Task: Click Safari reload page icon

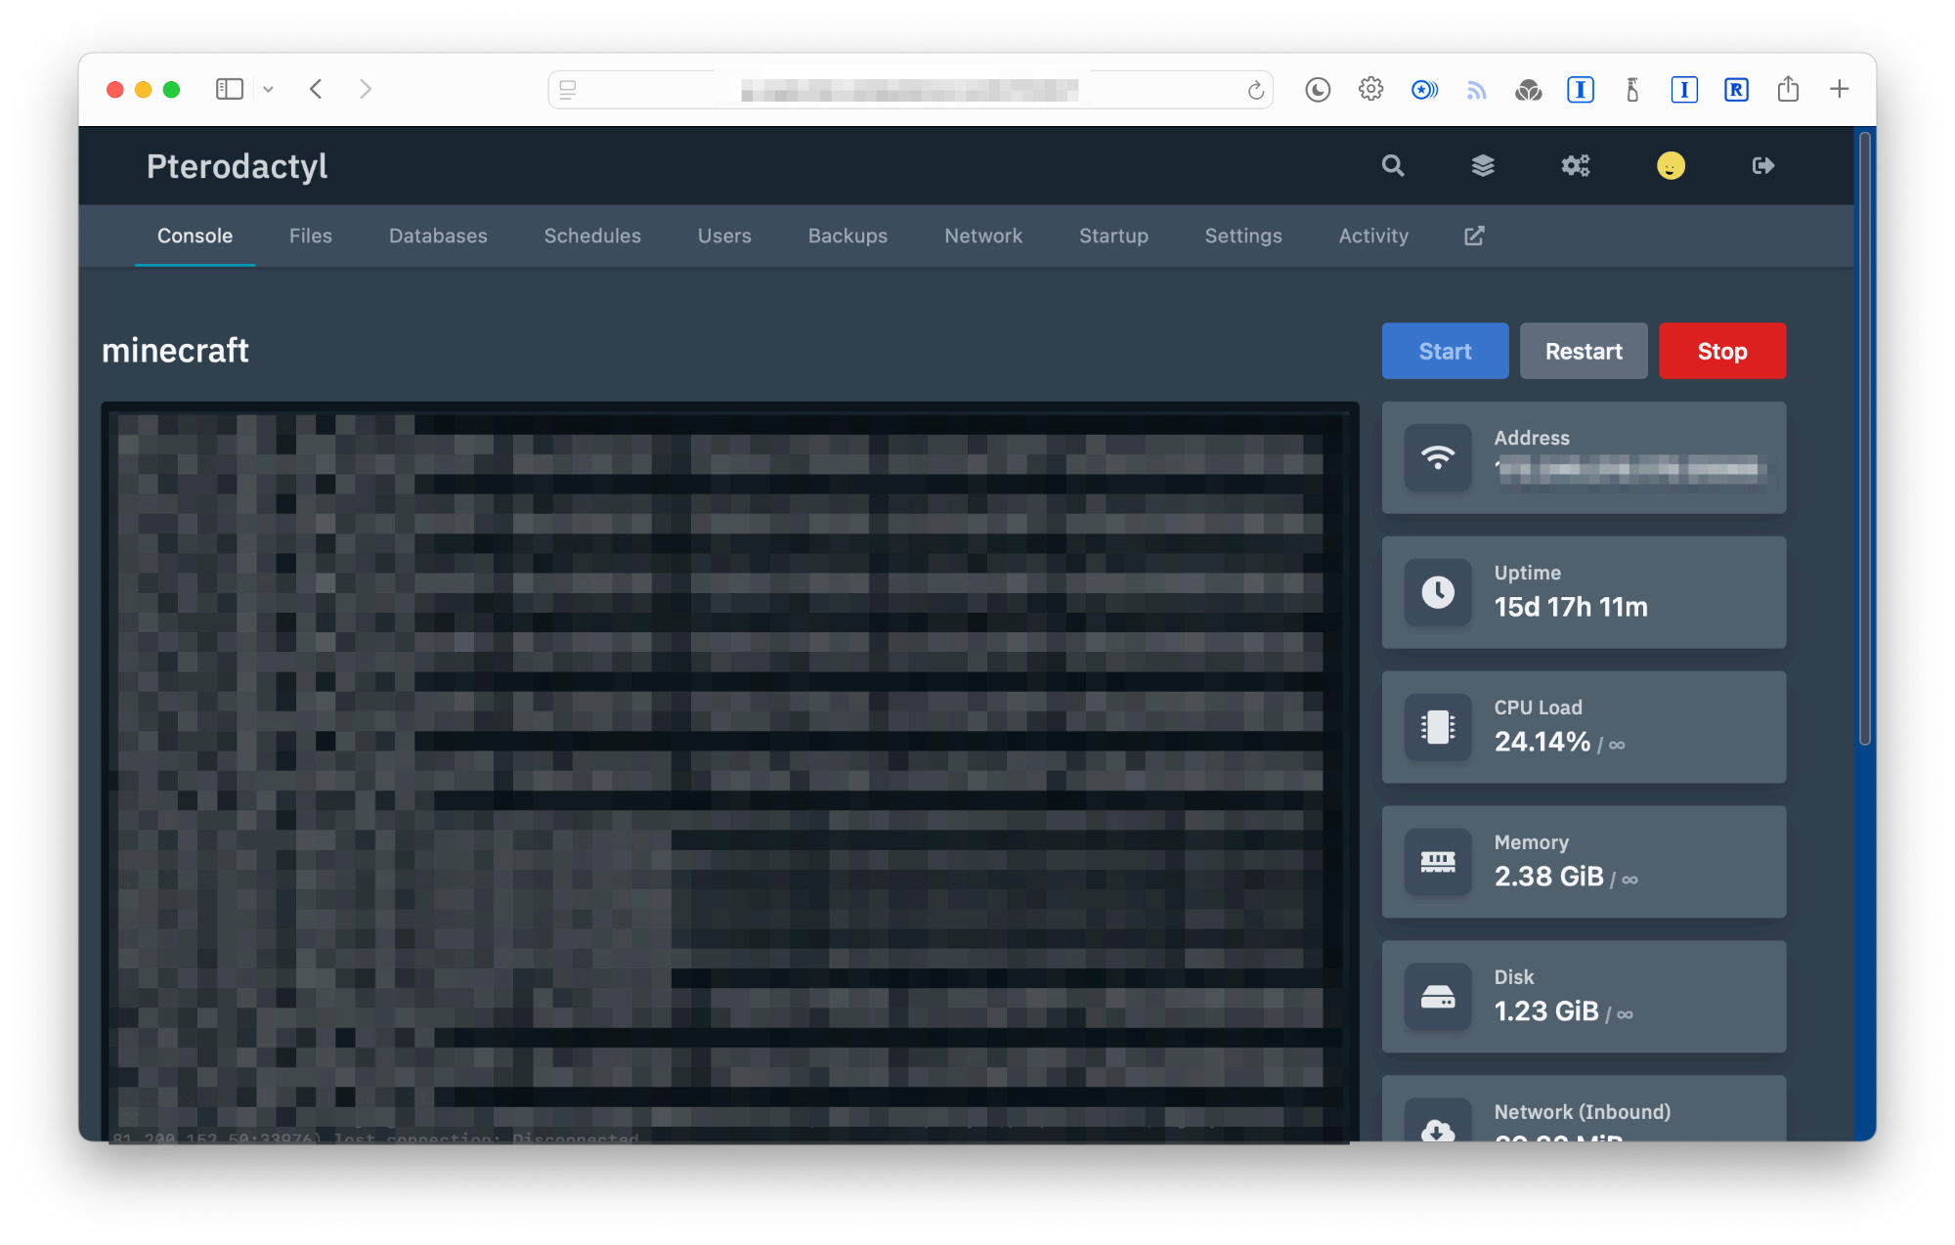Action: [1255, 91]
